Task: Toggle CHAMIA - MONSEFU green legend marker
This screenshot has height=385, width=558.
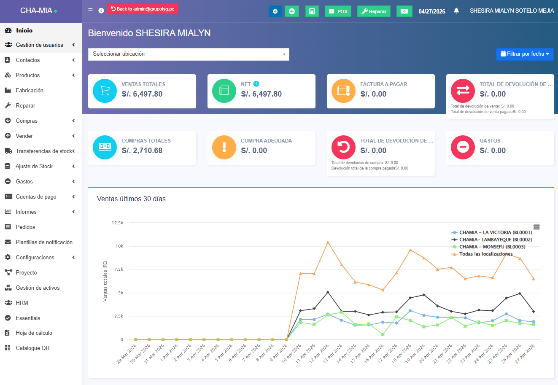Action: coord(455,247)
